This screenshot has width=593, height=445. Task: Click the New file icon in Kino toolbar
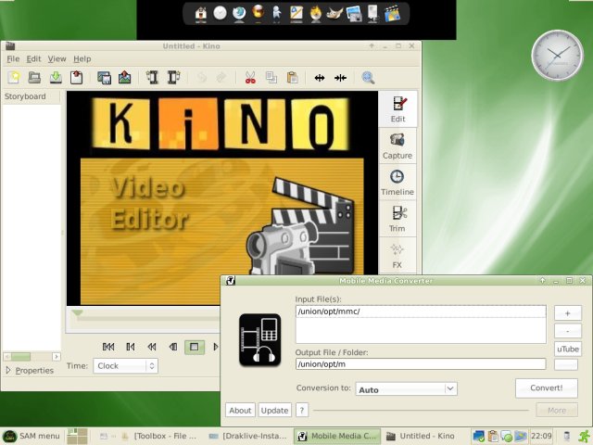14,78
